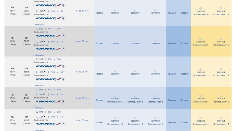Click the Aeroflot logo under SU 1622

[50, 101]
